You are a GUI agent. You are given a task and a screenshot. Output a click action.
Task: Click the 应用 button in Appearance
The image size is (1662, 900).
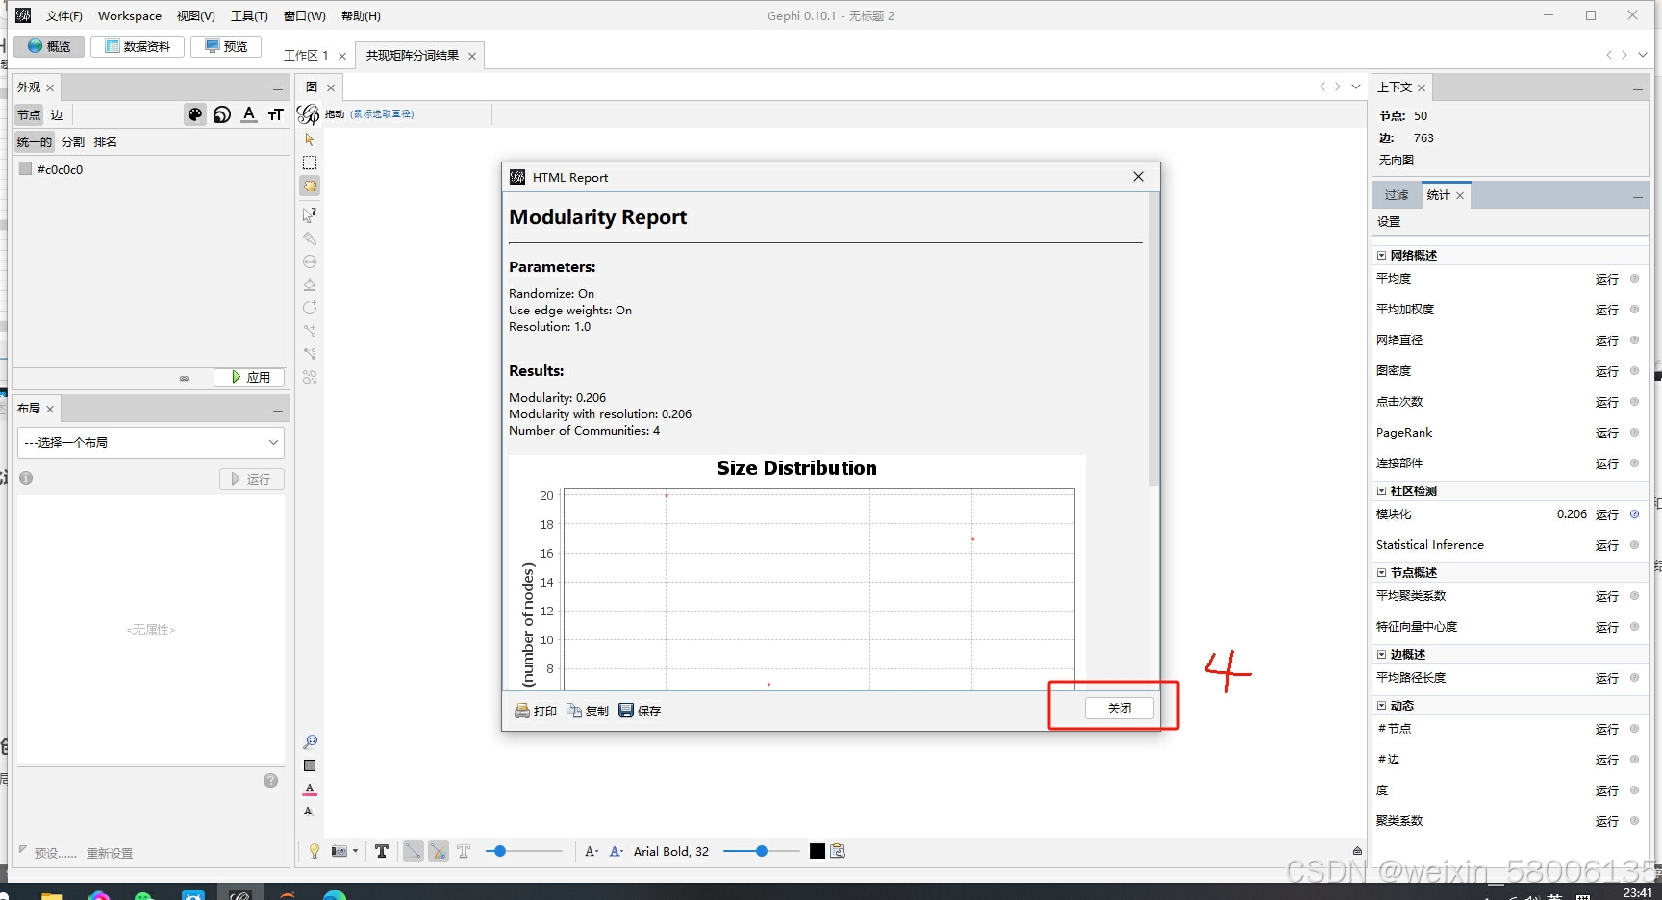(x=249, y=377)
